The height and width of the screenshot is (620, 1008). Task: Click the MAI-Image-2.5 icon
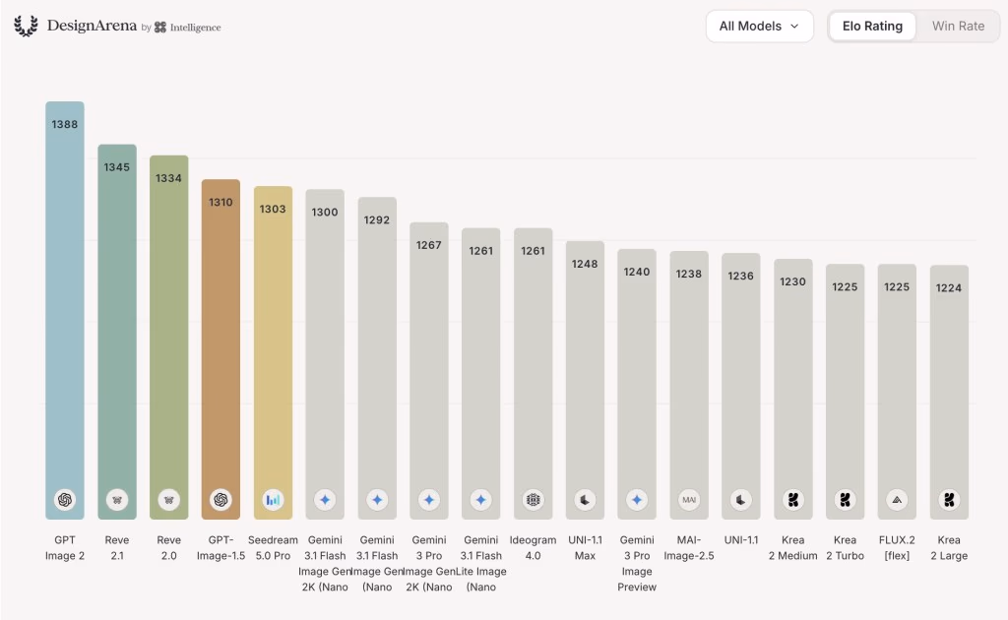click(x=688, y=499)
